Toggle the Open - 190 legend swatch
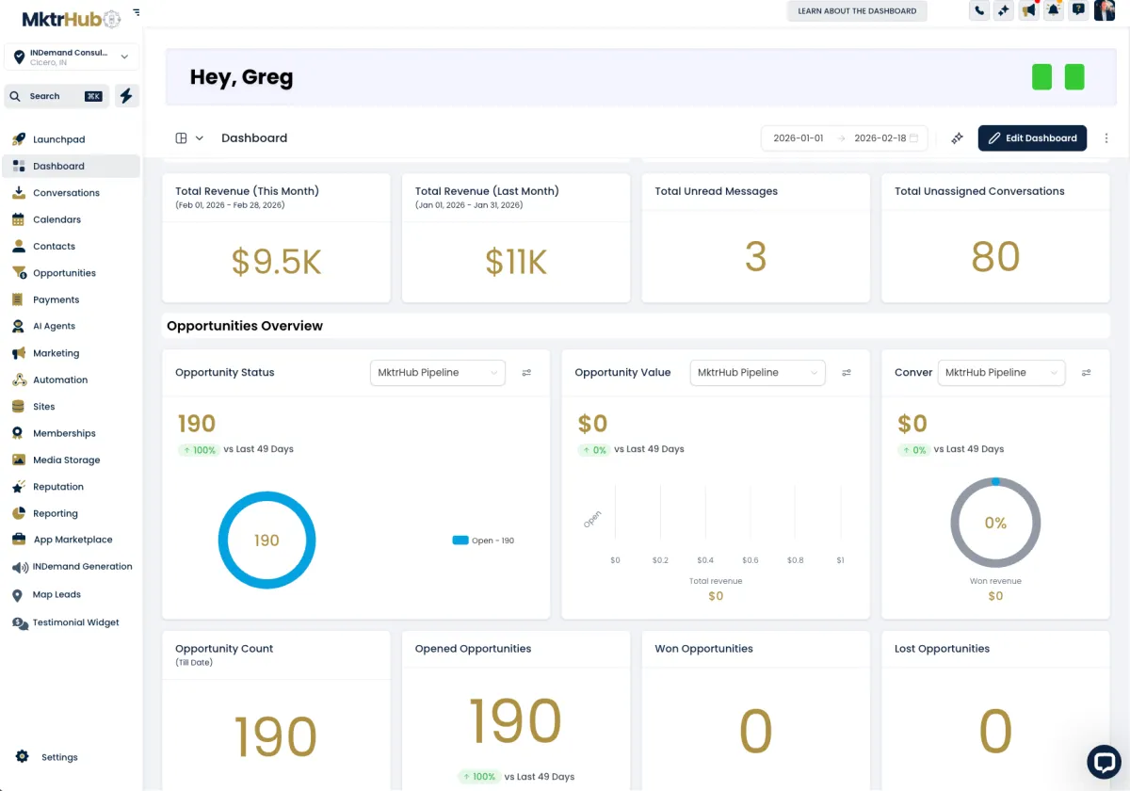 pos(460,541)
